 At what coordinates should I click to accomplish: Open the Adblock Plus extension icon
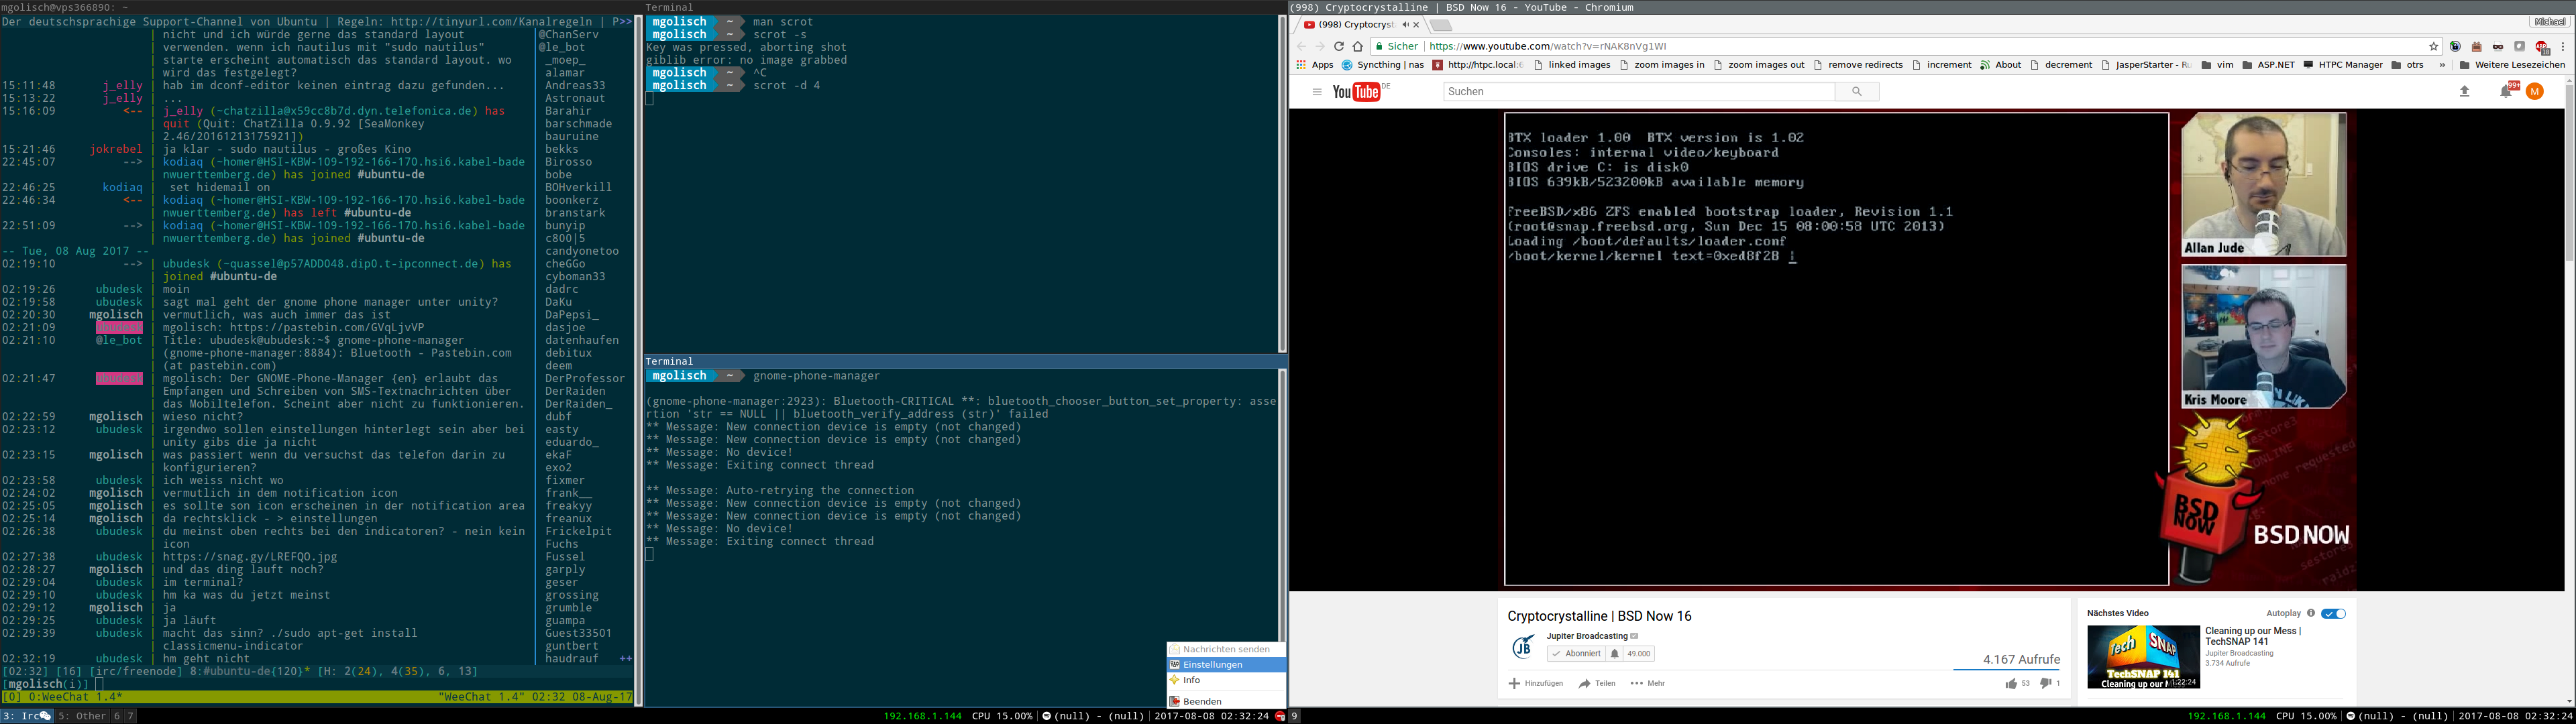tap(2541, 46)
